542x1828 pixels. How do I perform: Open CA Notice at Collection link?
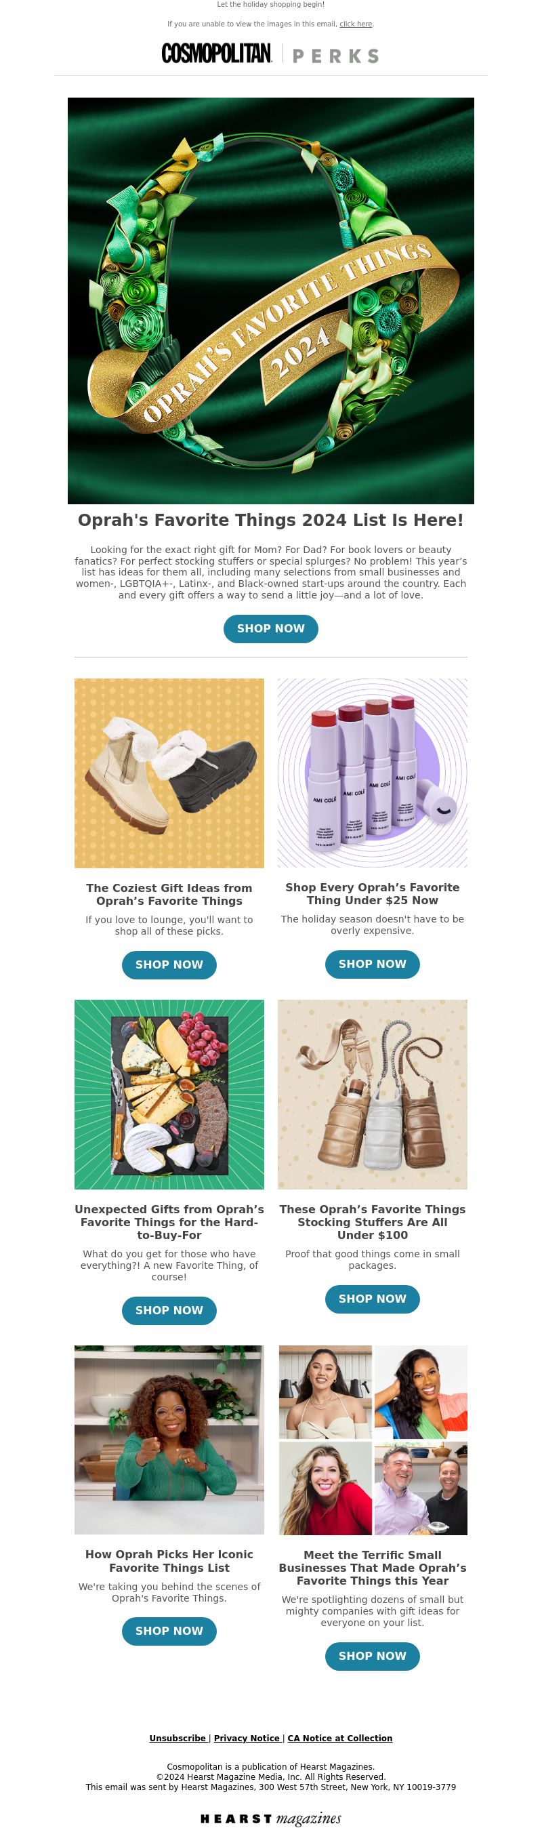pyautogui.click(x=340, y=1739)
